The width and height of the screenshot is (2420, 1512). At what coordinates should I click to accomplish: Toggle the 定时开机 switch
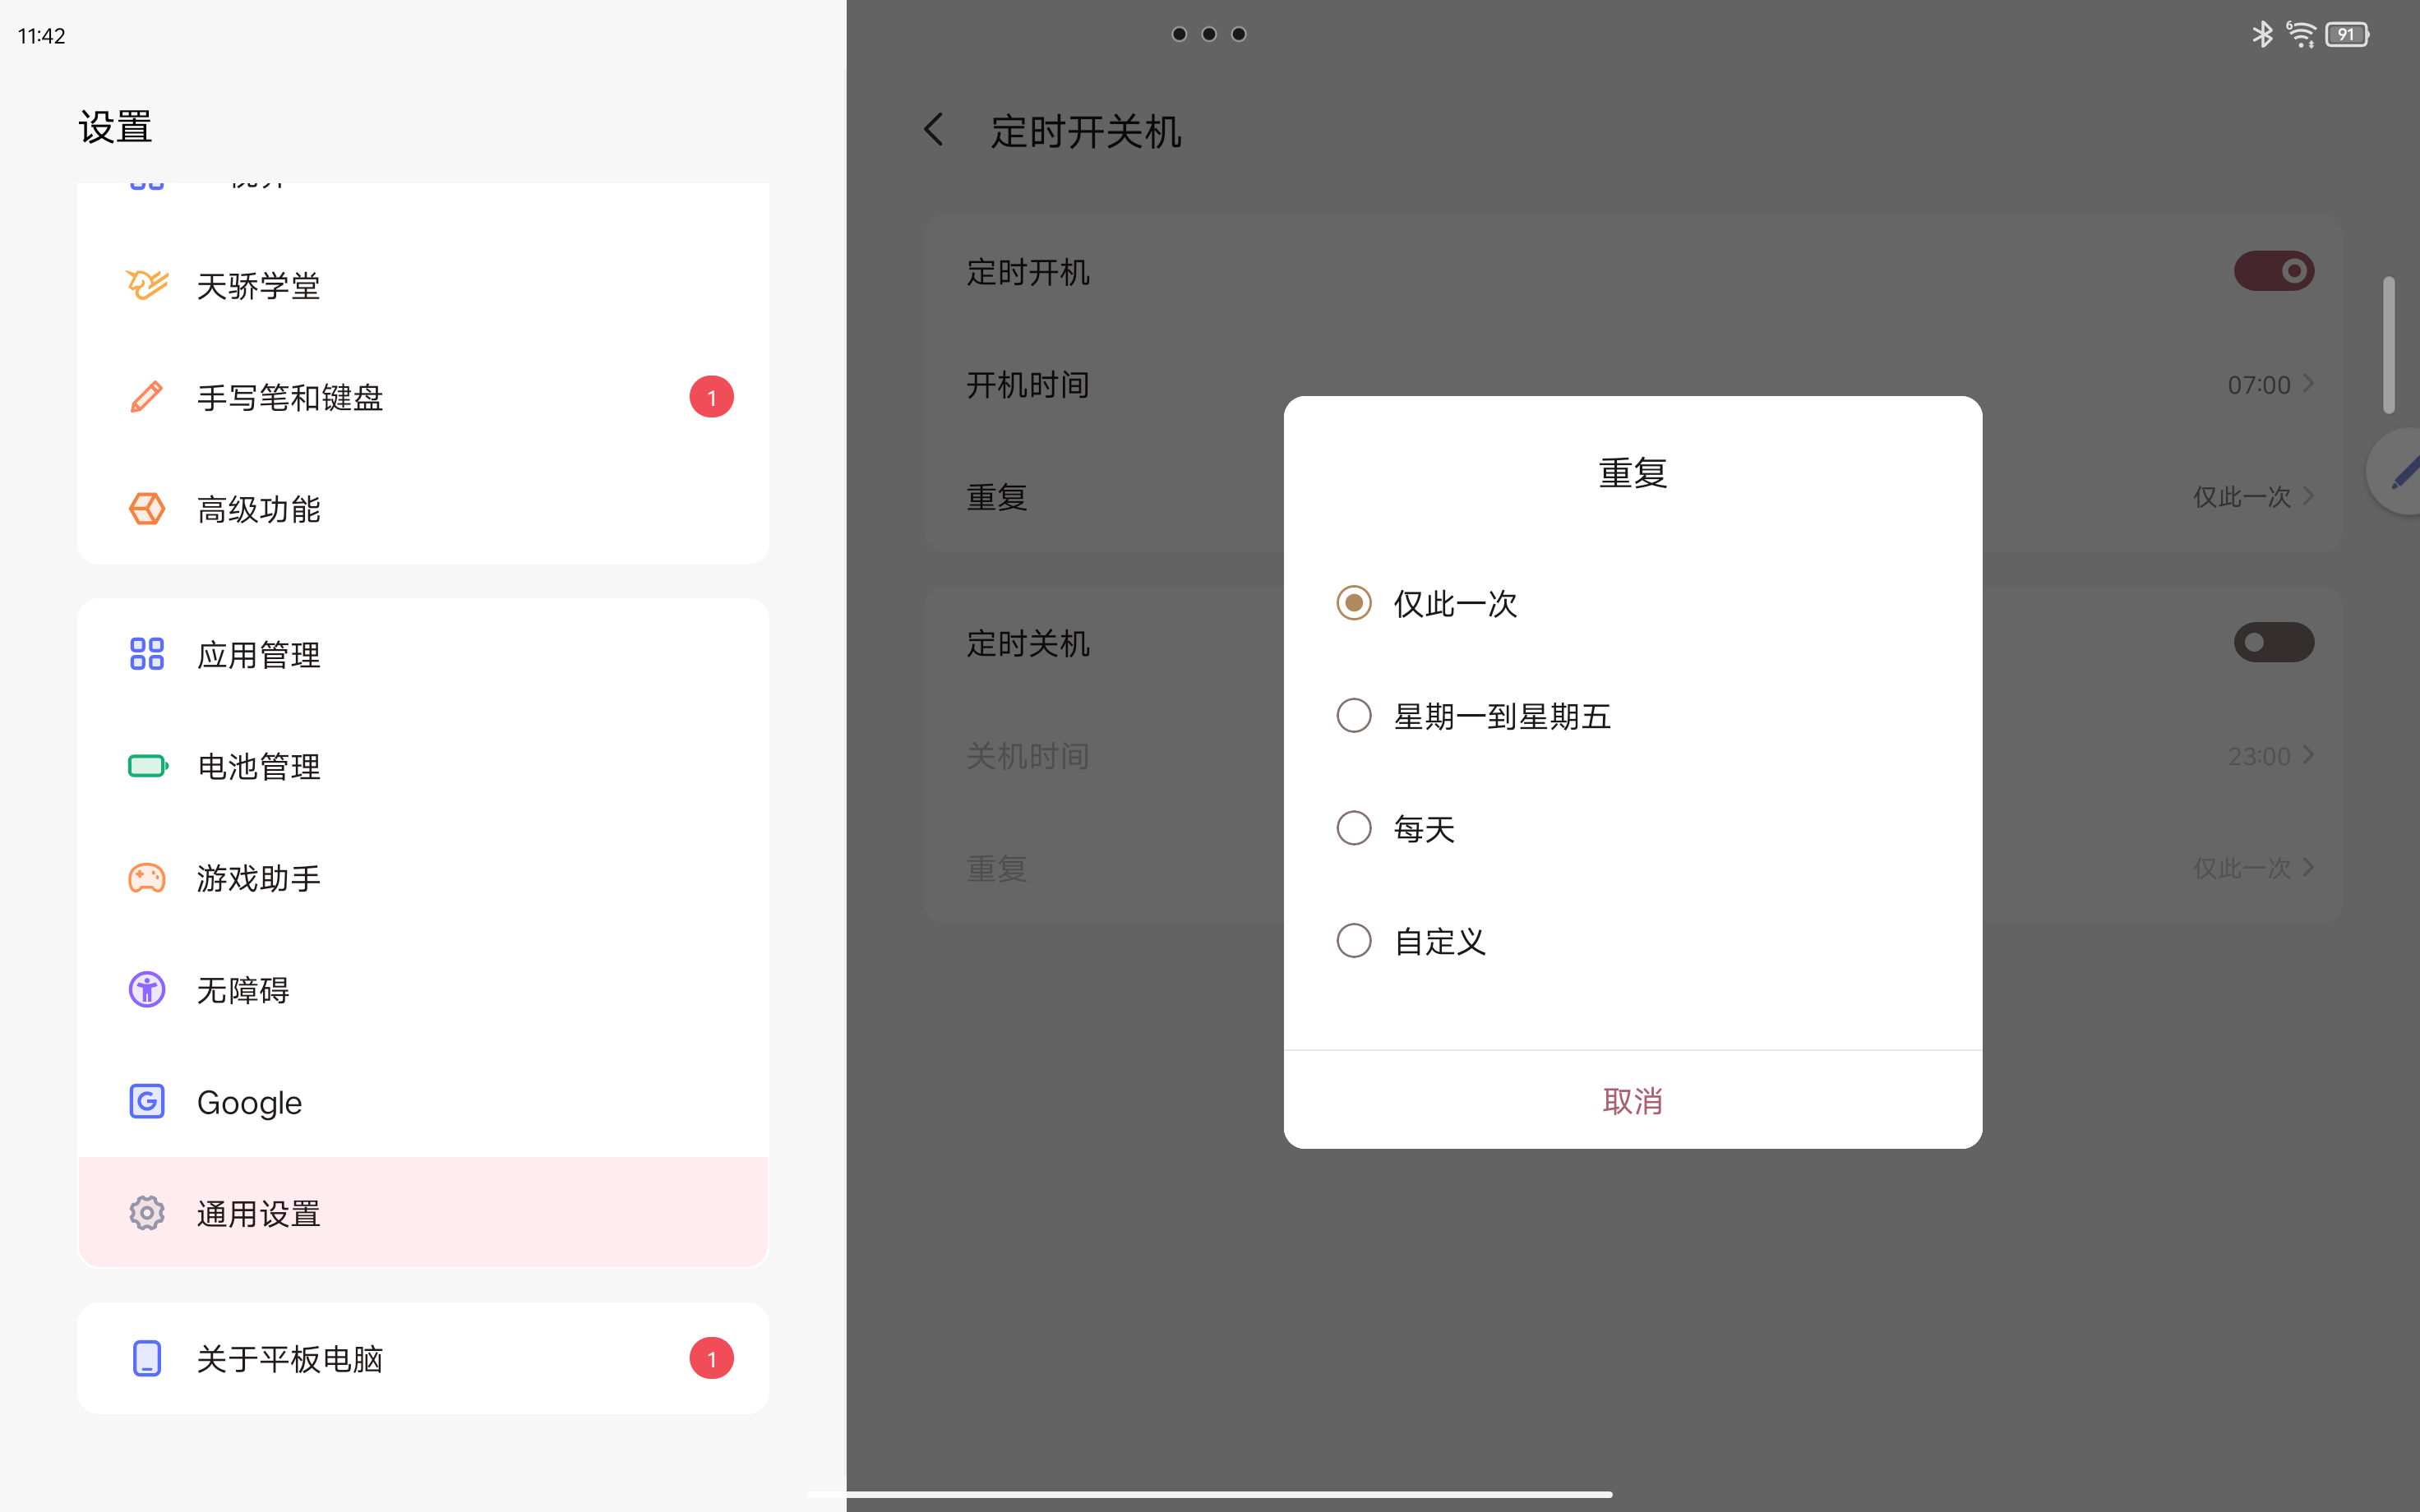(2274, 271)
